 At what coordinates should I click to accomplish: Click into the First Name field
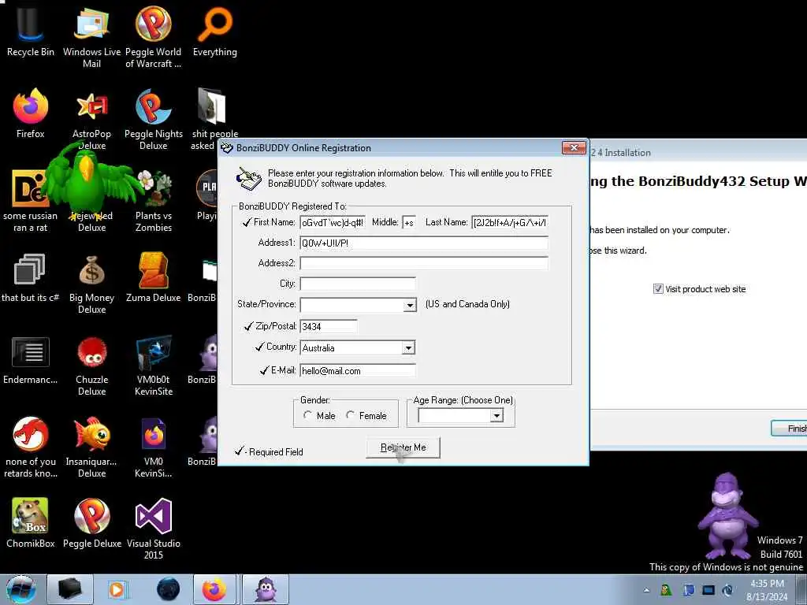click(333, 223)
